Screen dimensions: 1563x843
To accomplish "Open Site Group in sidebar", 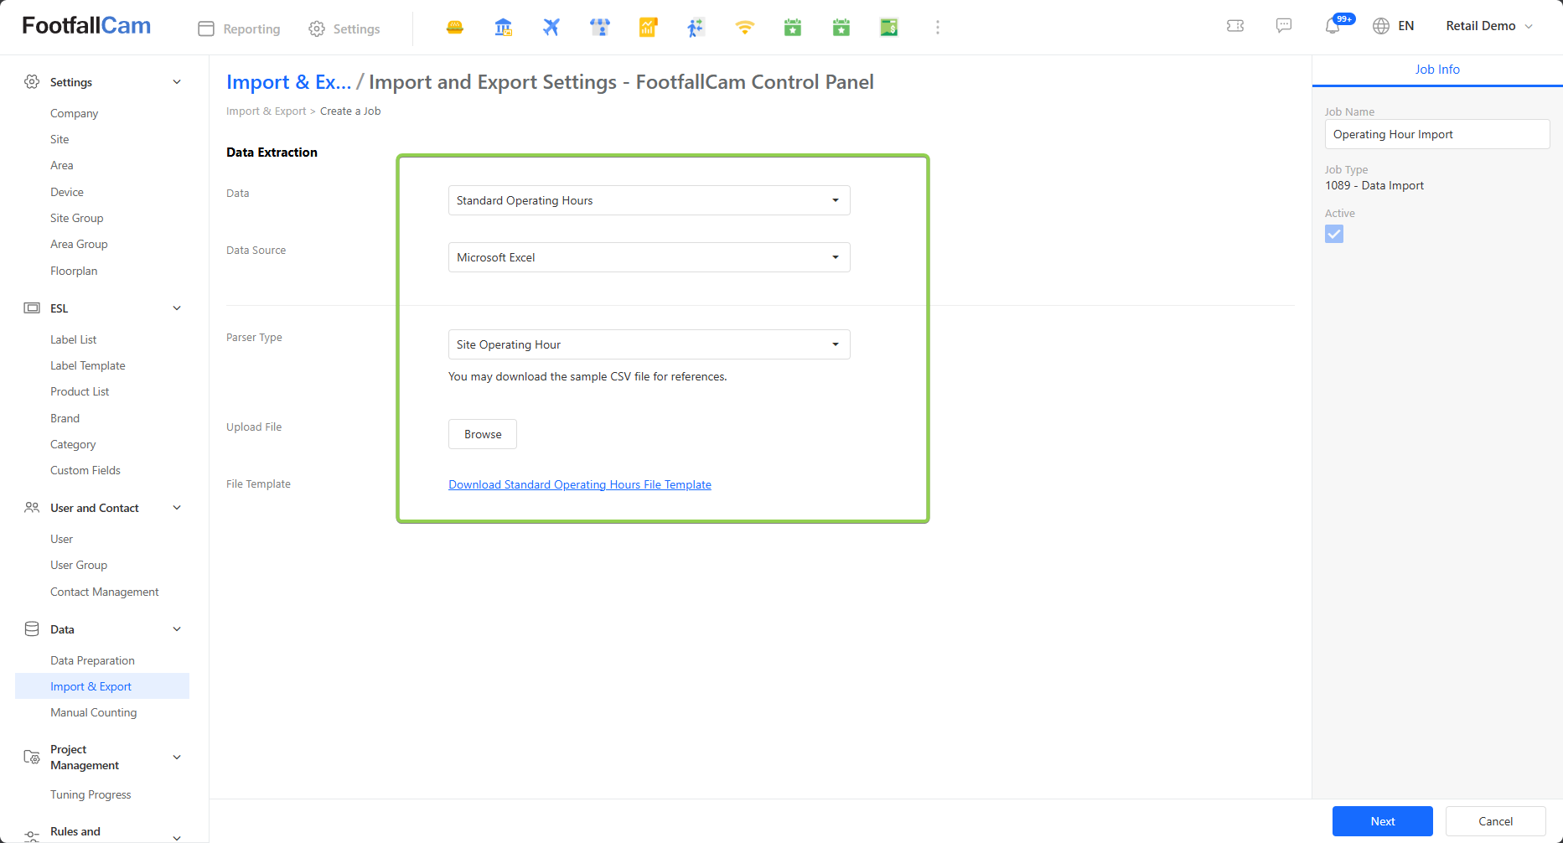I will pyautogui.click(x=77, y=218).
